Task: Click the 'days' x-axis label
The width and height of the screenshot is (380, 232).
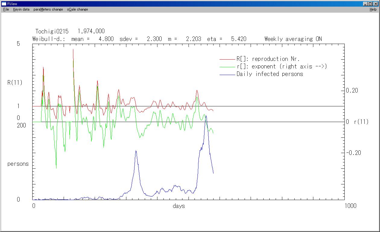Action: [x=179, y=206]
